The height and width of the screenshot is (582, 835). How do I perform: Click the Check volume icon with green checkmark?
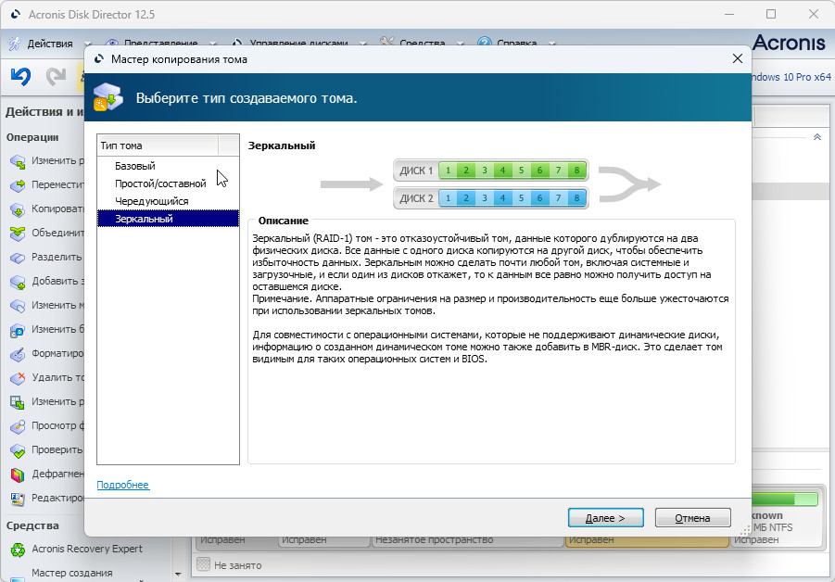[x=18, y=450]
